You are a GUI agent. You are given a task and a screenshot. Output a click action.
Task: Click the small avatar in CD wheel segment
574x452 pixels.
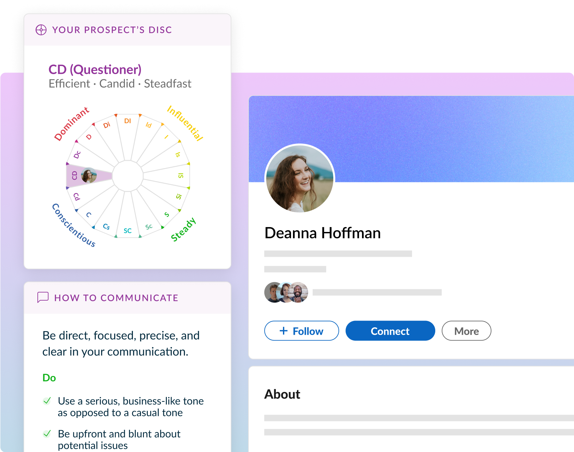coord(88,176)
